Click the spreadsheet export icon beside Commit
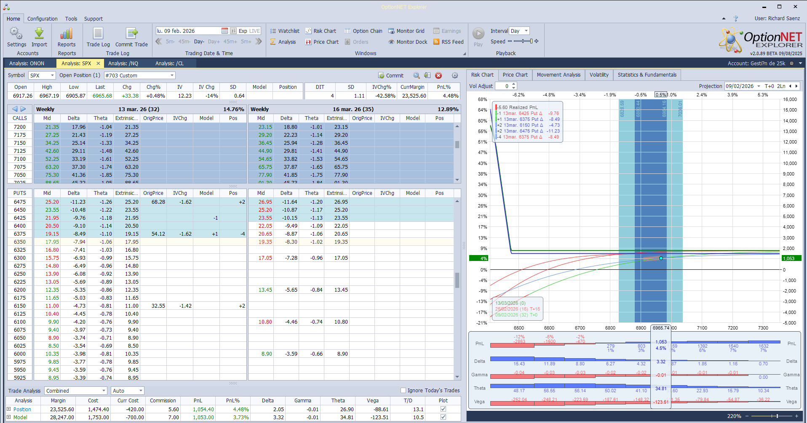Image resolution: width=807 pixels, height=423 pixels. click(427, 75)
